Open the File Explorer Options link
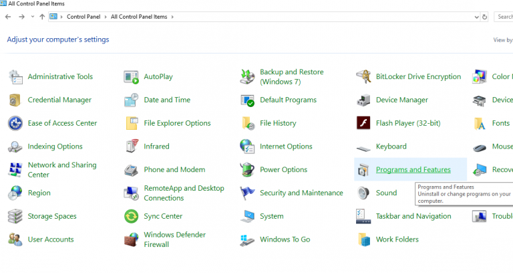Screen dimensions: 513x273 point(177,123)
